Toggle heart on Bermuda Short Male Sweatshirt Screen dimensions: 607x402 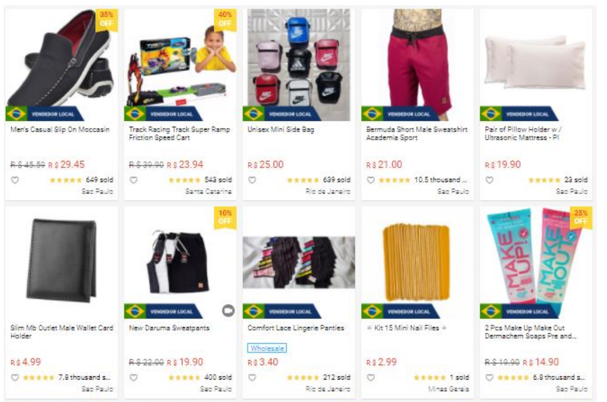tap(371, 180)
